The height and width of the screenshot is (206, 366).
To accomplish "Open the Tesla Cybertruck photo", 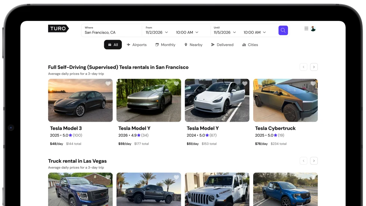I will (x=285, y=100).
